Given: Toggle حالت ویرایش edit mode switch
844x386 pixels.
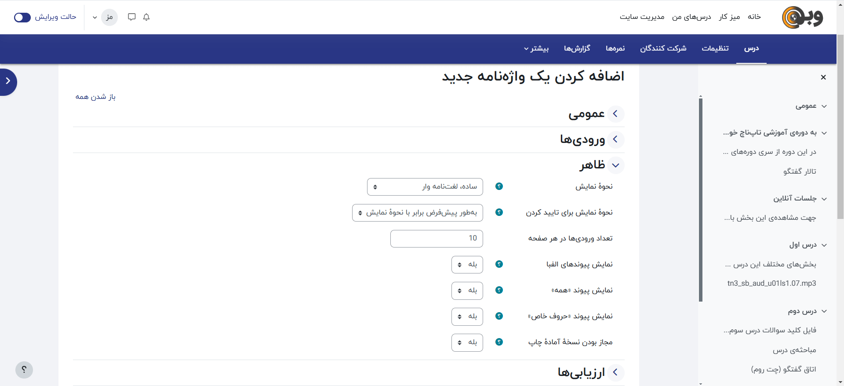Looking at the screenshot, I should [x=22, y=17].
